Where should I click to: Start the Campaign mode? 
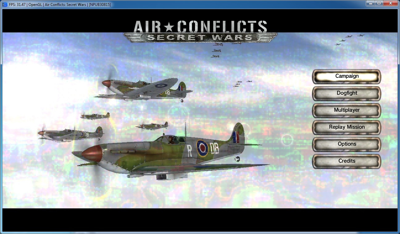click(x=347, y=76)
